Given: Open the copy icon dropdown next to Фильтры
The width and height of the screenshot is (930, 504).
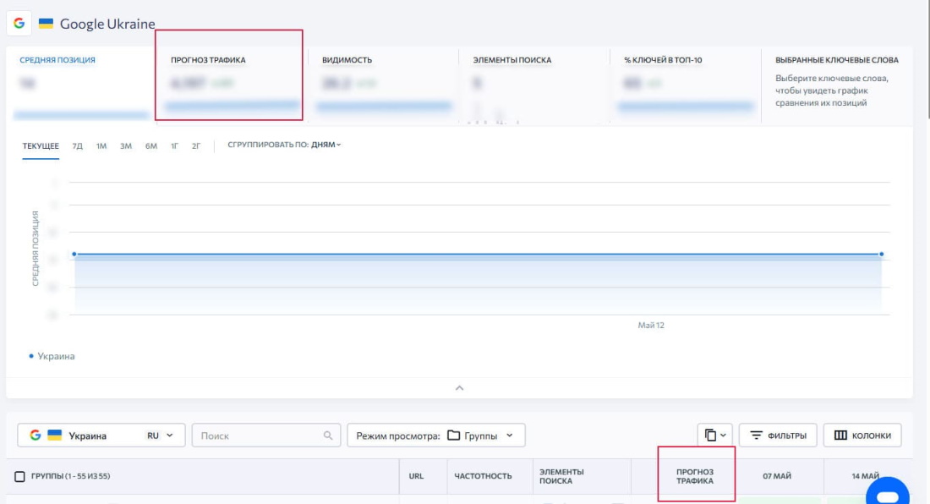Looking at the screenshot, I should (715, 436).
